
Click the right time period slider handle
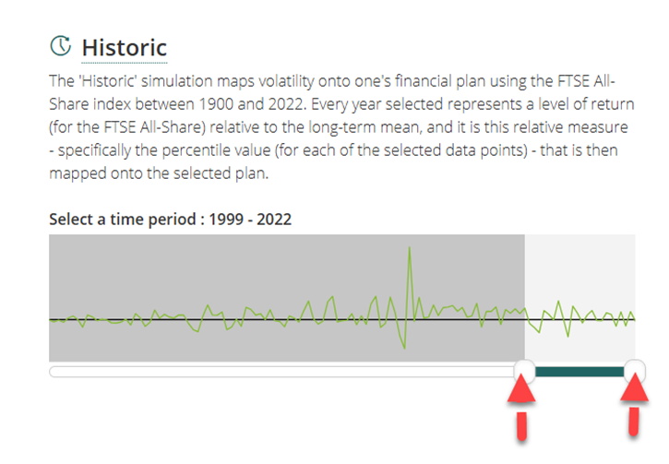[635, 371]
